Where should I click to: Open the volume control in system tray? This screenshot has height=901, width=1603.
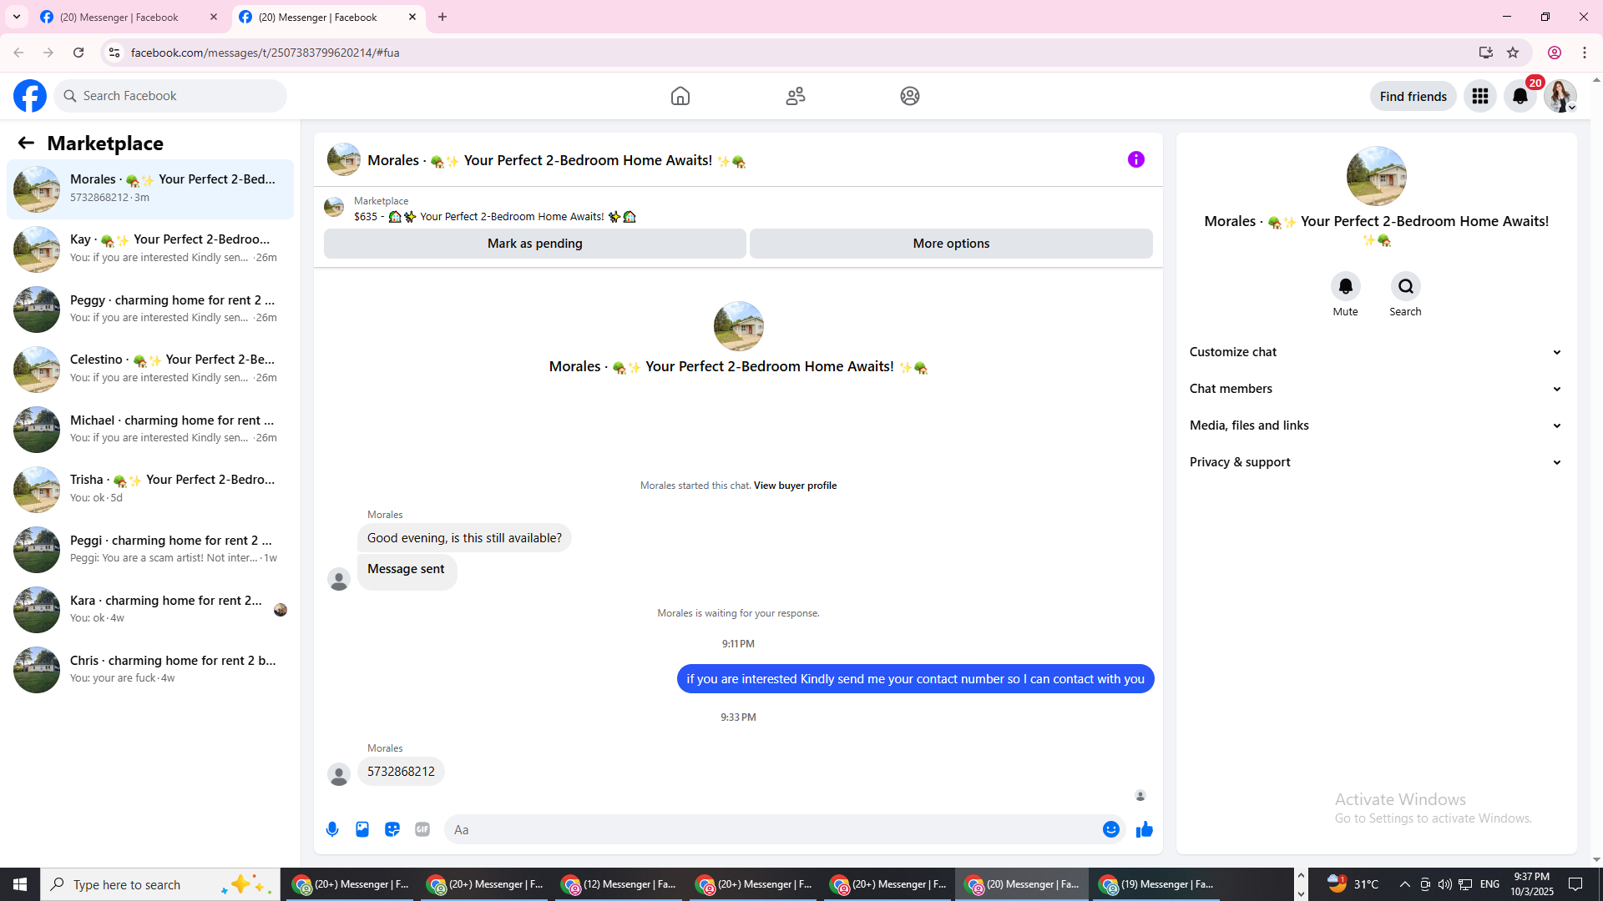tap(1445, 884)
